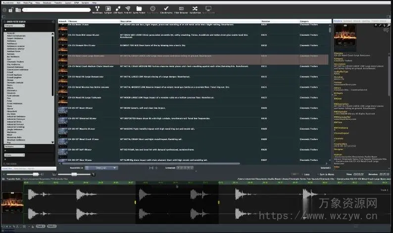This screenshot has height=233, width=393.
Task: Open the Workflows toolbar icon
Action: tap(97, 9)
